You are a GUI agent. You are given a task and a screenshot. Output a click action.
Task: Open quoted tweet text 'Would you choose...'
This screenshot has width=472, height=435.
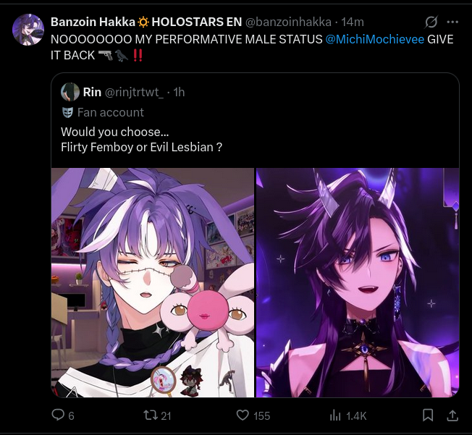114,132
